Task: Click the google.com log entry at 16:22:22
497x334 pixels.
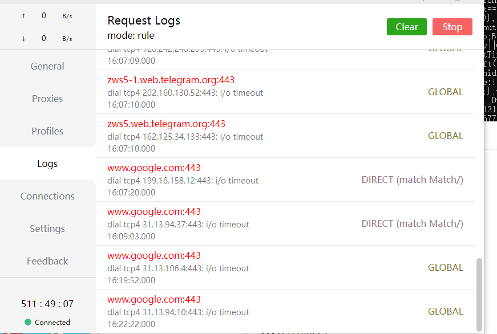Action: tap(154, 299)
